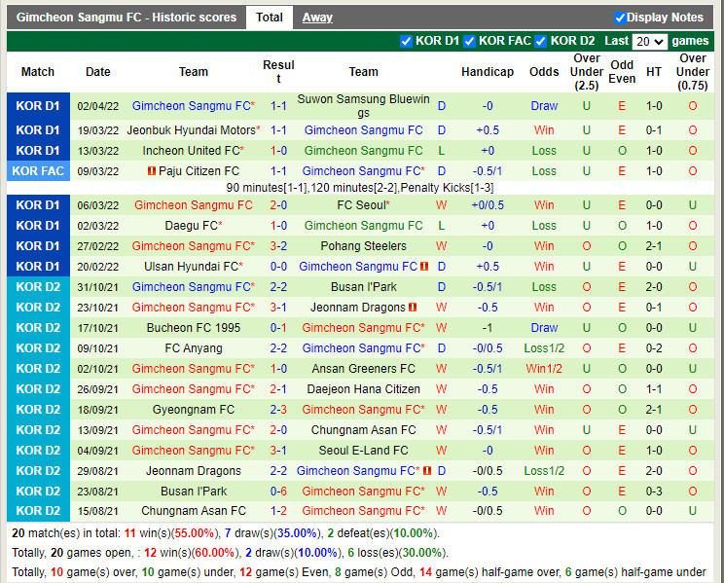Open Bucheon FC 1995 team link
This screenshot has width=724, height=583.
tap(193, 328)
